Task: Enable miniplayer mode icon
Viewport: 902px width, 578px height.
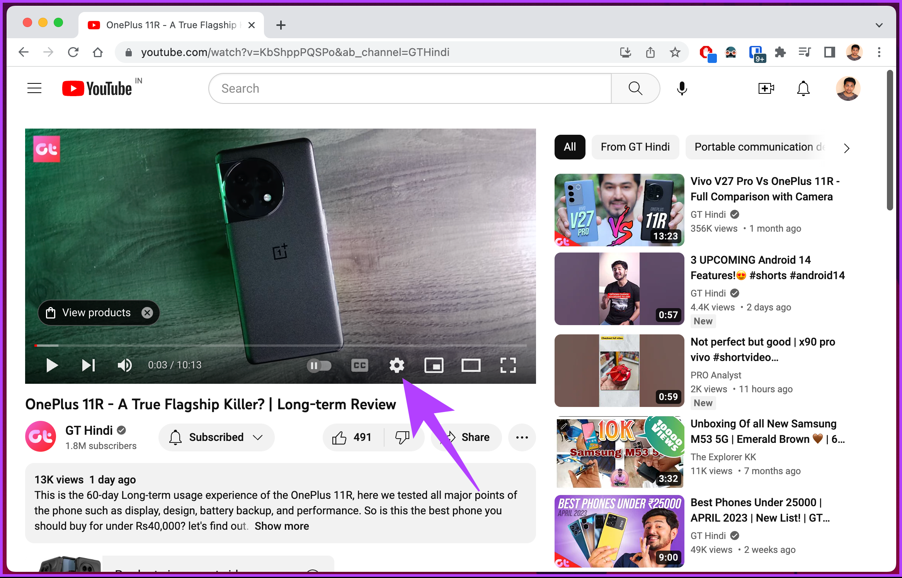Action: click(434, 365)
